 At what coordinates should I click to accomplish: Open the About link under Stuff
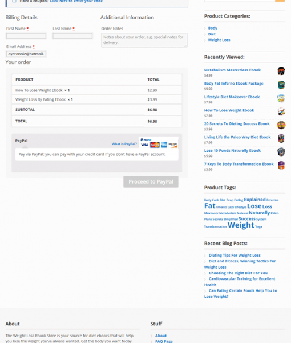pyautogui.click(x=161, y=336)
